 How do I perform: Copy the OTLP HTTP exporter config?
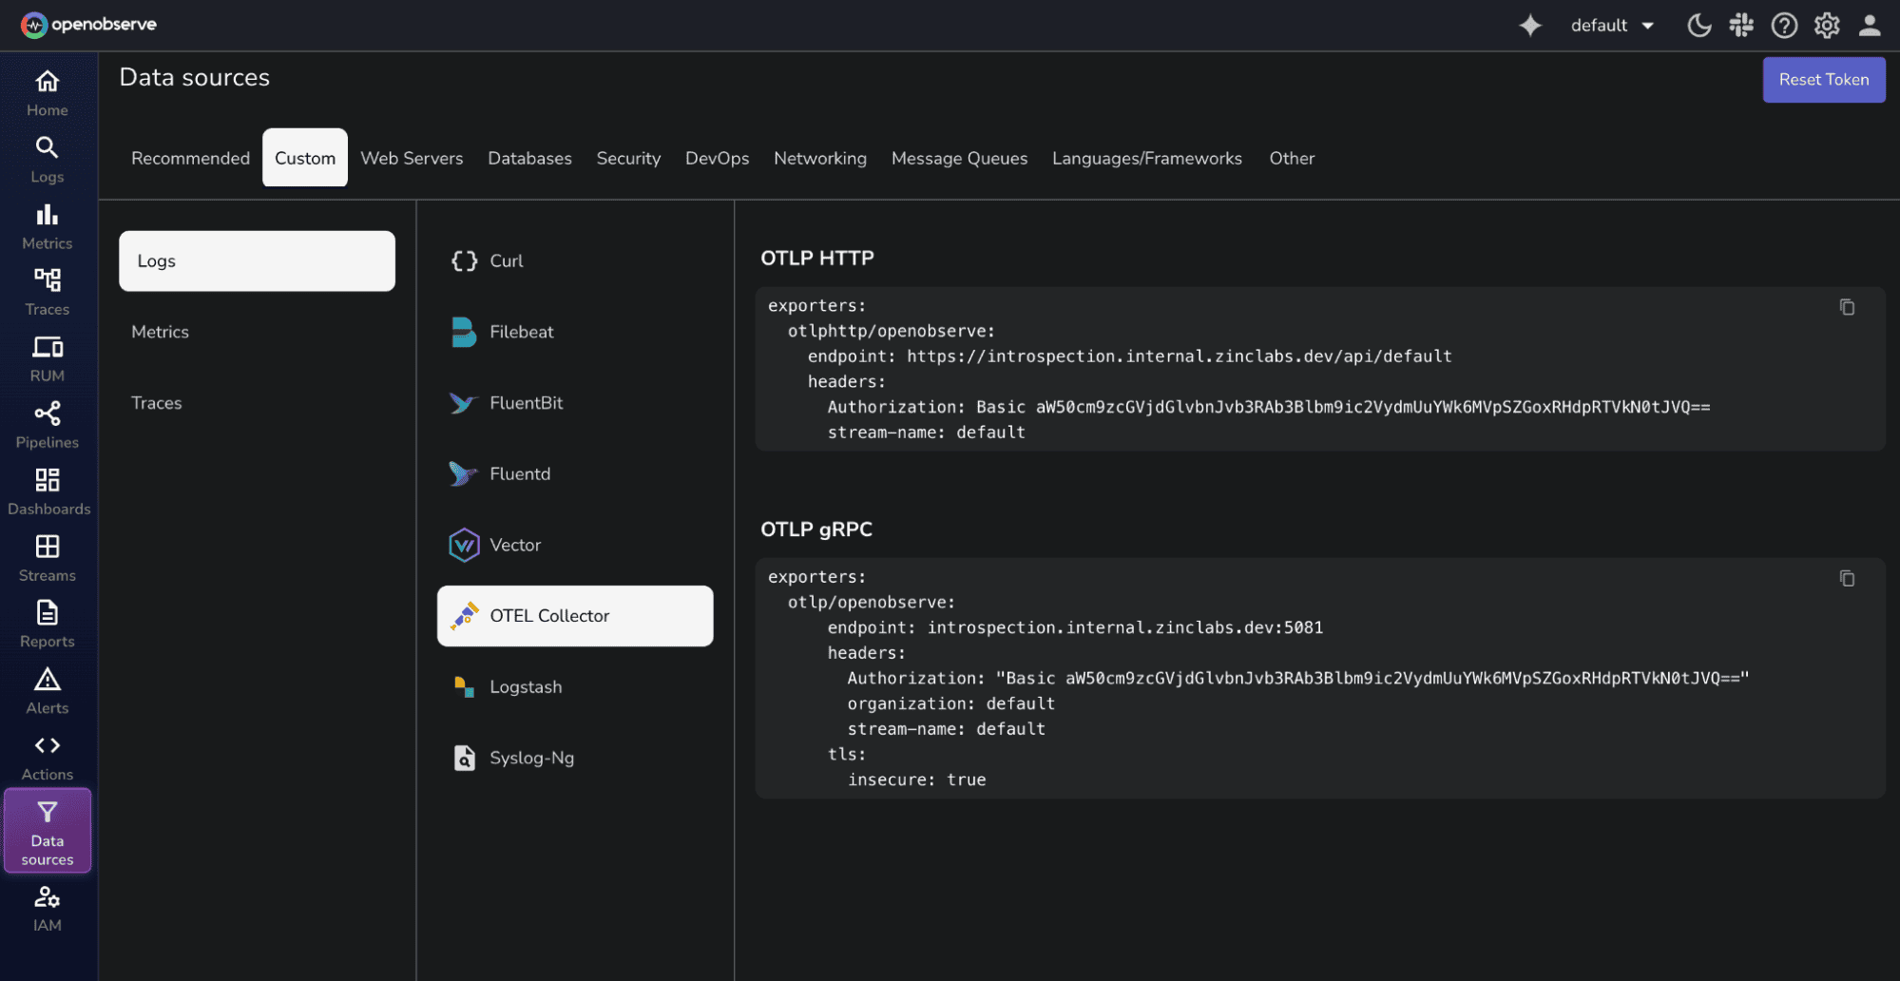click(x=1847, y=307)
